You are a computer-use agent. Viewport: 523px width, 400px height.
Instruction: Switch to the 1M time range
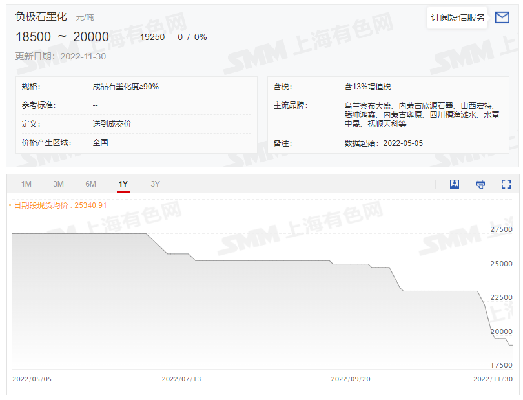(26, 184)
